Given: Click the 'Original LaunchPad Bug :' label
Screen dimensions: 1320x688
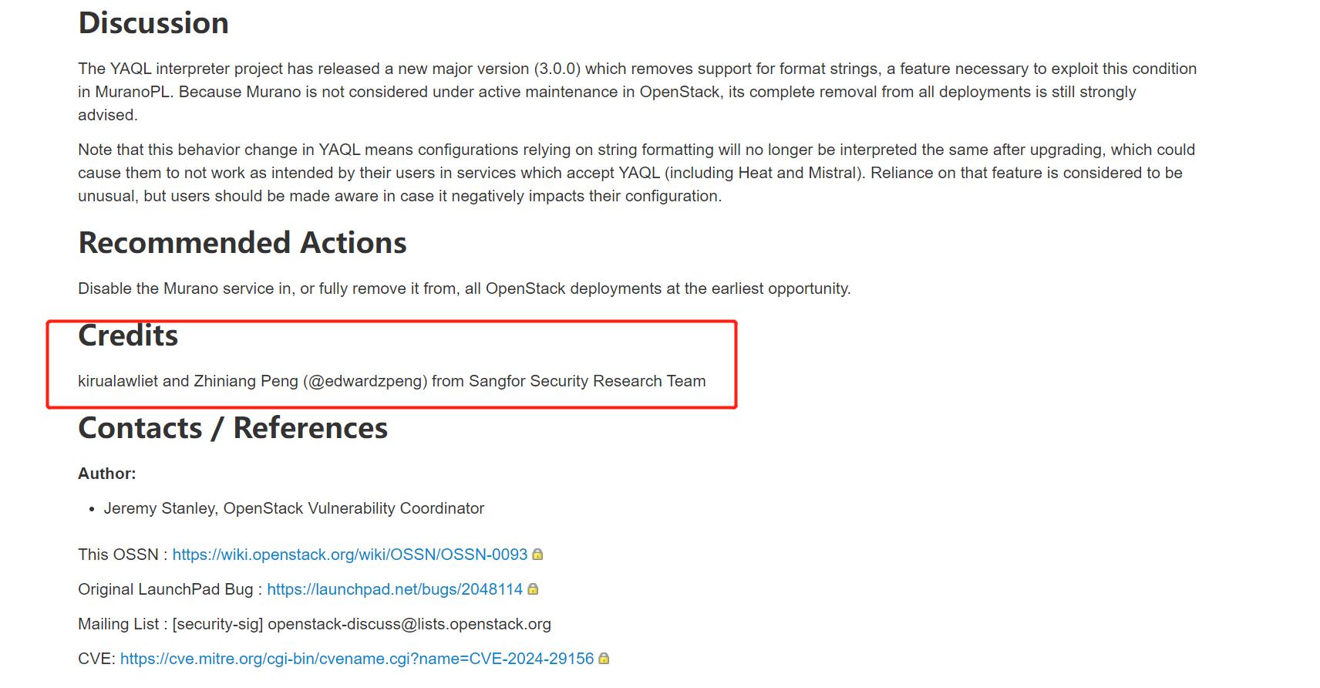Looking at the screenshot, I should (169, 589).
